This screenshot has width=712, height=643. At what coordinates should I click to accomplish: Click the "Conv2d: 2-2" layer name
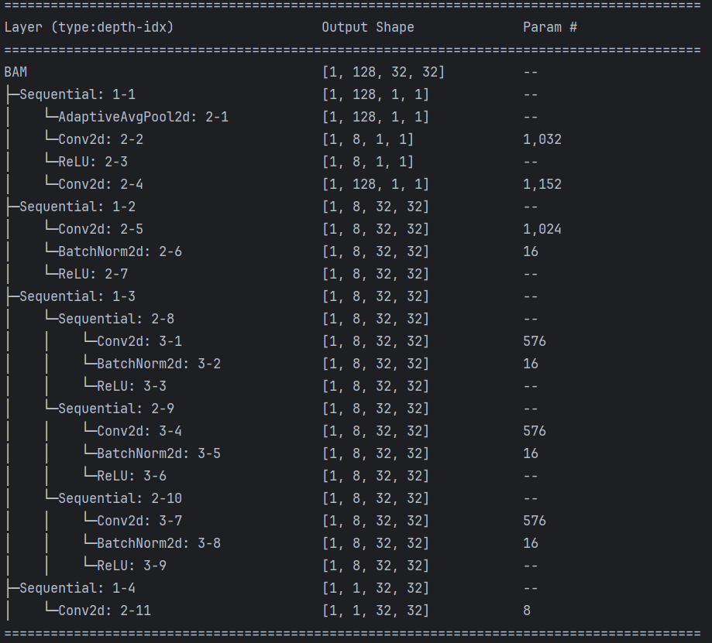point(101,139)
